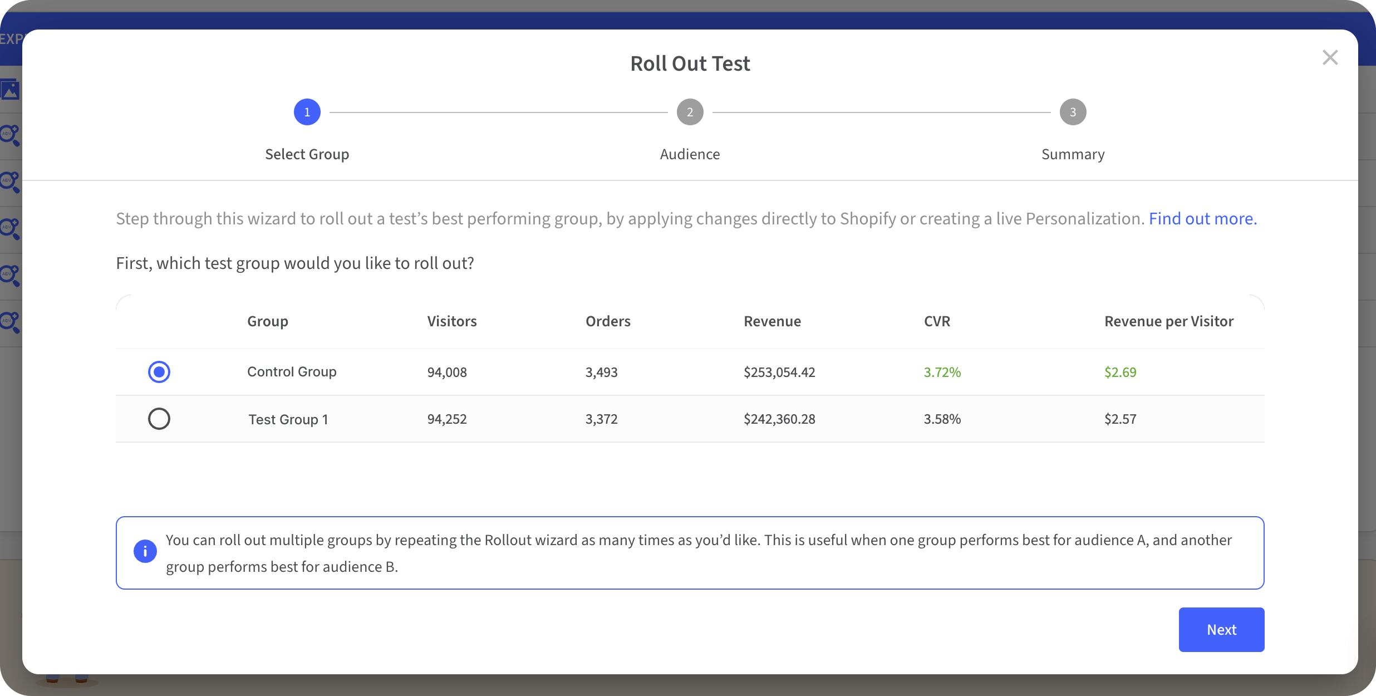Click the Audience step label
The height and width of the screenshot is (696, 1376).
pyautogui.click(x=690, y=154)
